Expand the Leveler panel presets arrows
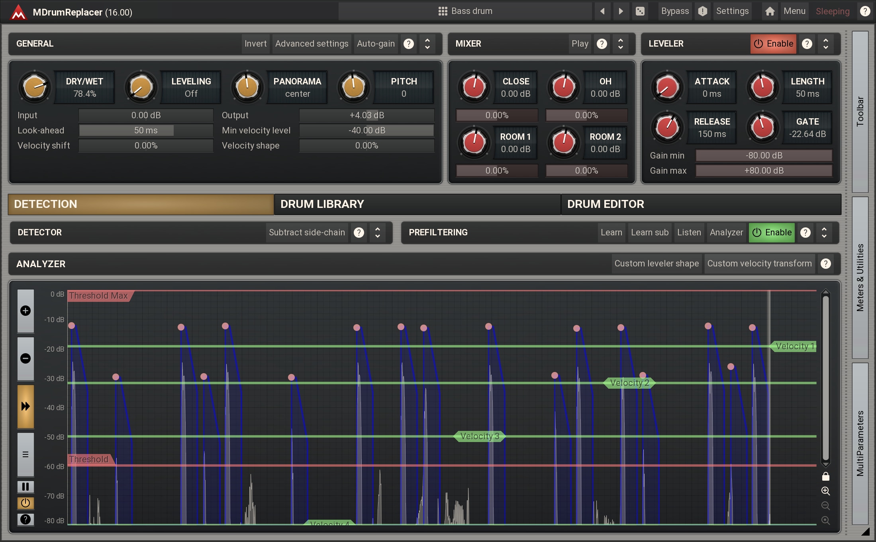This screenshot has height=542, width=876. click(826, 44)
